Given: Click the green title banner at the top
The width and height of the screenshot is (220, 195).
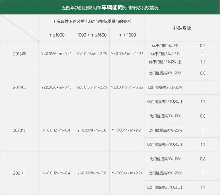Looking at the screenshot, I should point(110,7).
